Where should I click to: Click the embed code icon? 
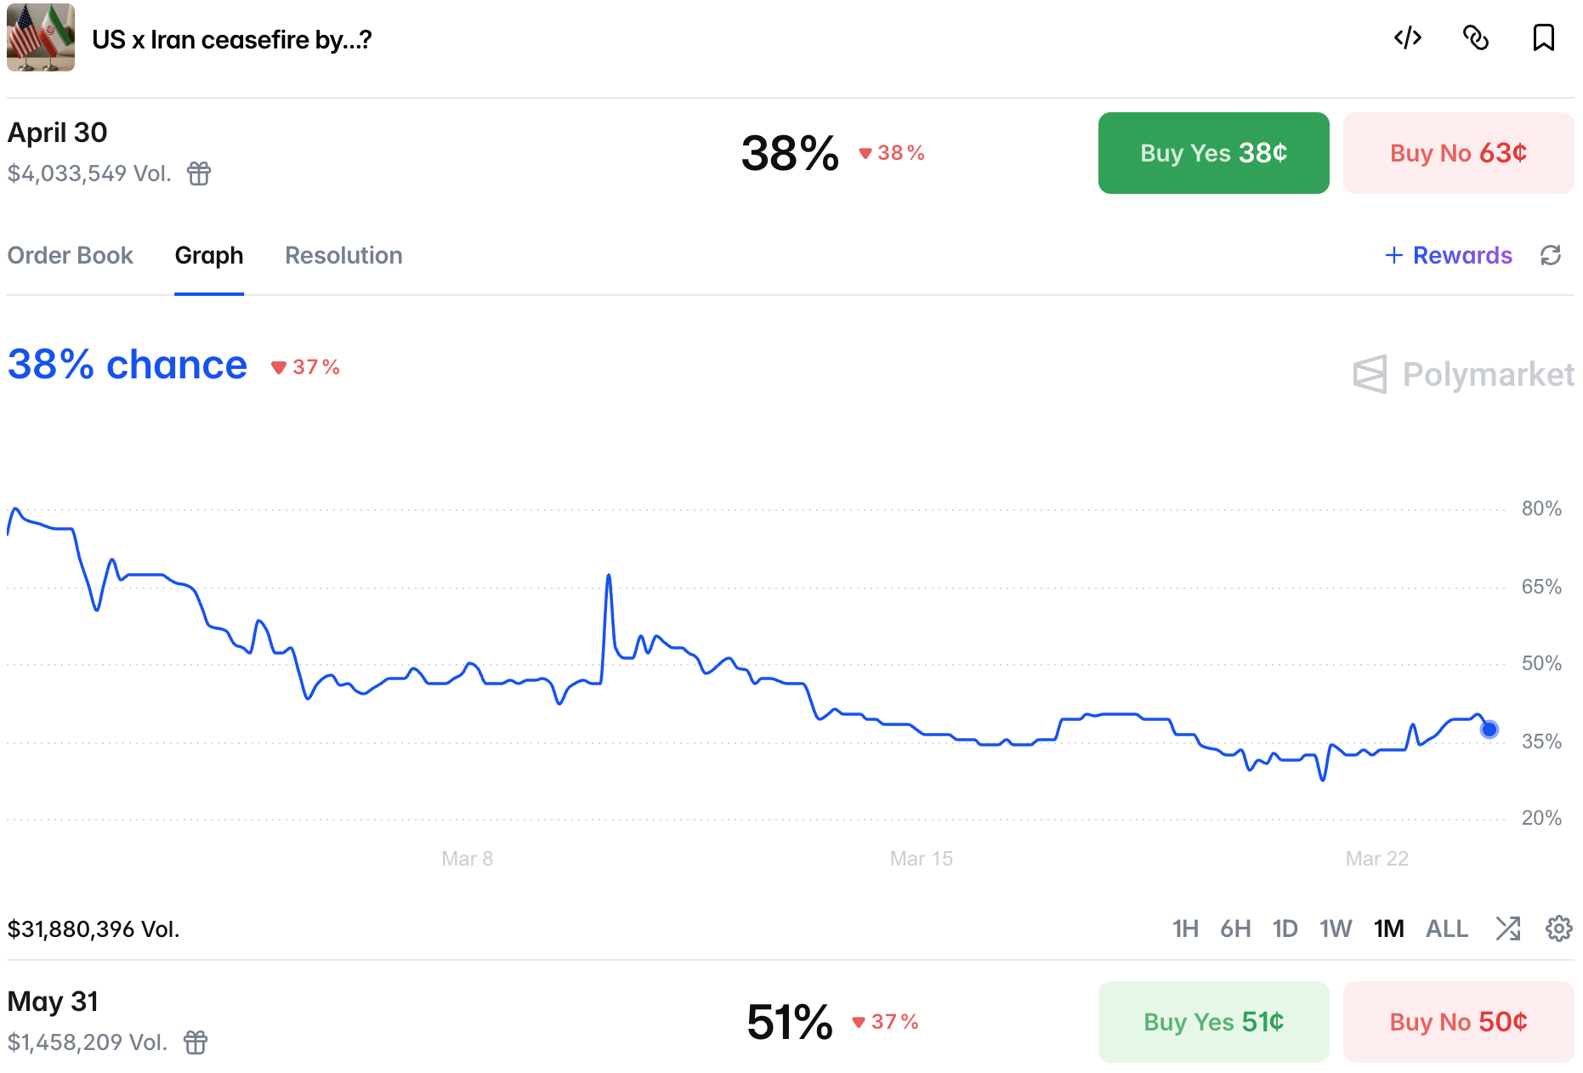point(1408,38)
